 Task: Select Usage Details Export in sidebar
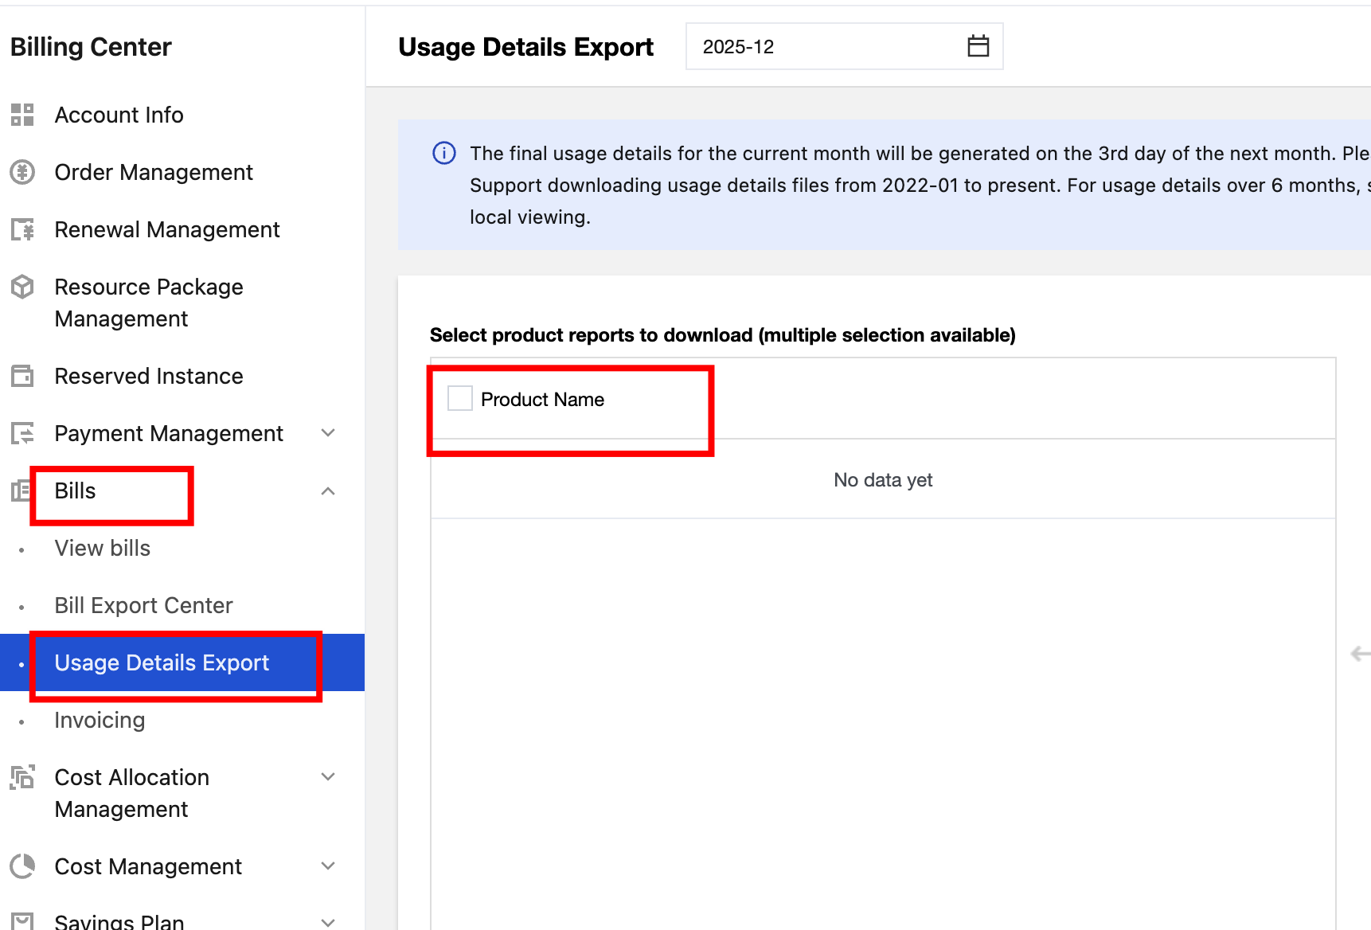(162, 663)
